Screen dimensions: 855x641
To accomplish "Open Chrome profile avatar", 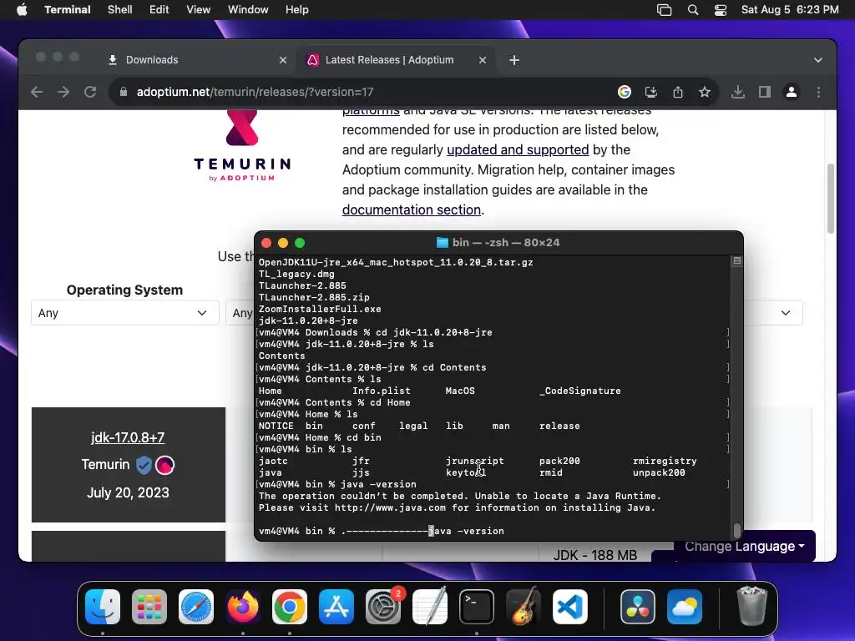I will pyautogui.click(x=792, y=92).
